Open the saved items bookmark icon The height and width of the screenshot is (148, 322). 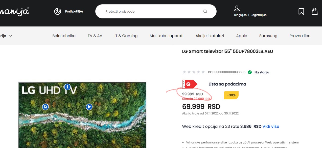pos(301,11)
